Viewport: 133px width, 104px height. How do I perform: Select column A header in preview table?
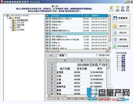[x=65, y=61]
